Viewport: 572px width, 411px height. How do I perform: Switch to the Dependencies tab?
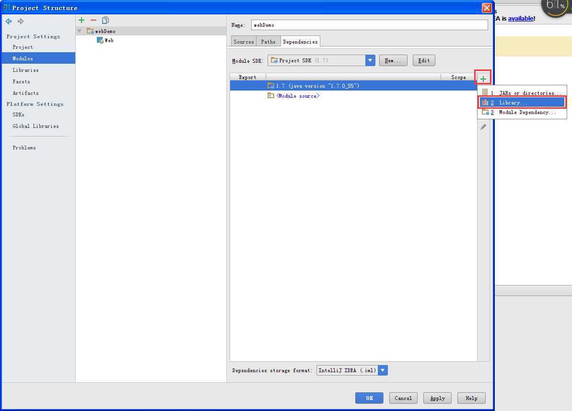click(300, 42)
